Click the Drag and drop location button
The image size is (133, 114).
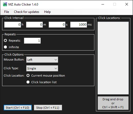(113, 103)
